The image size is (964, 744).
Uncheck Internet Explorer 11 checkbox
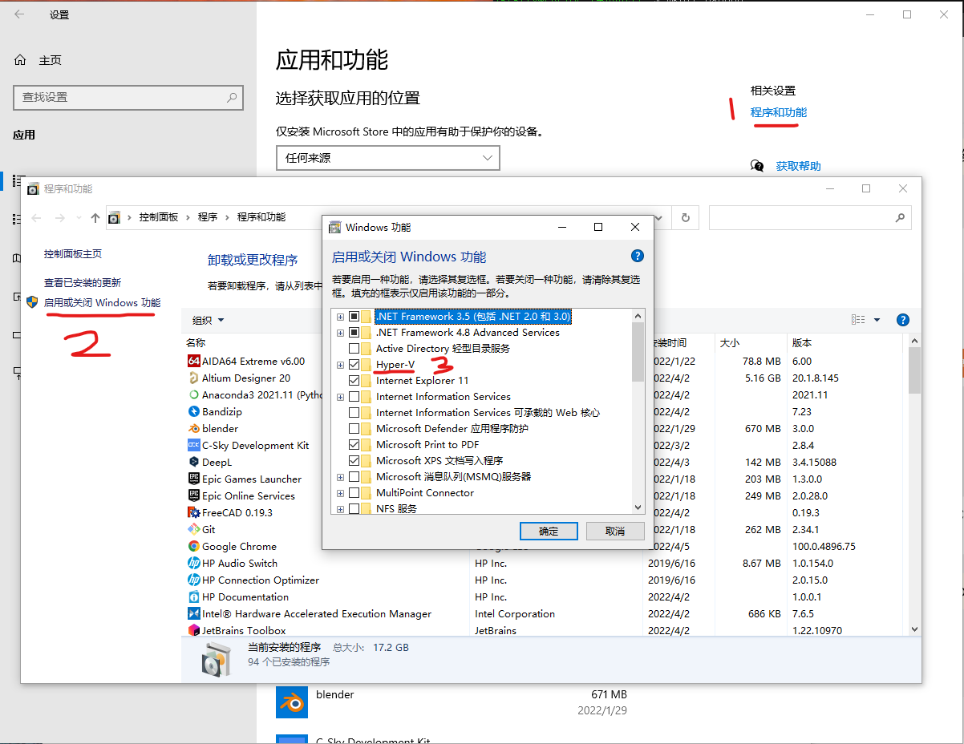(x=354, y=381)
